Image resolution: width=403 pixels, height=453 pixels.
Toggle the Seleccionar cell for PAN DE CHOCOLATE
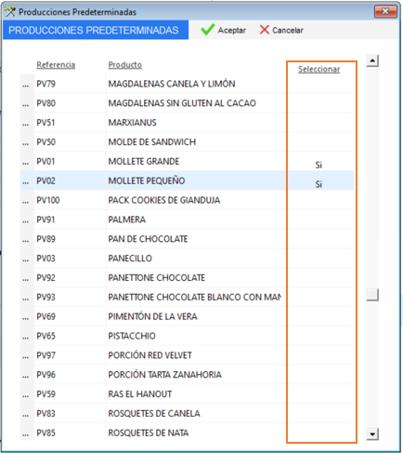[321, 239]
